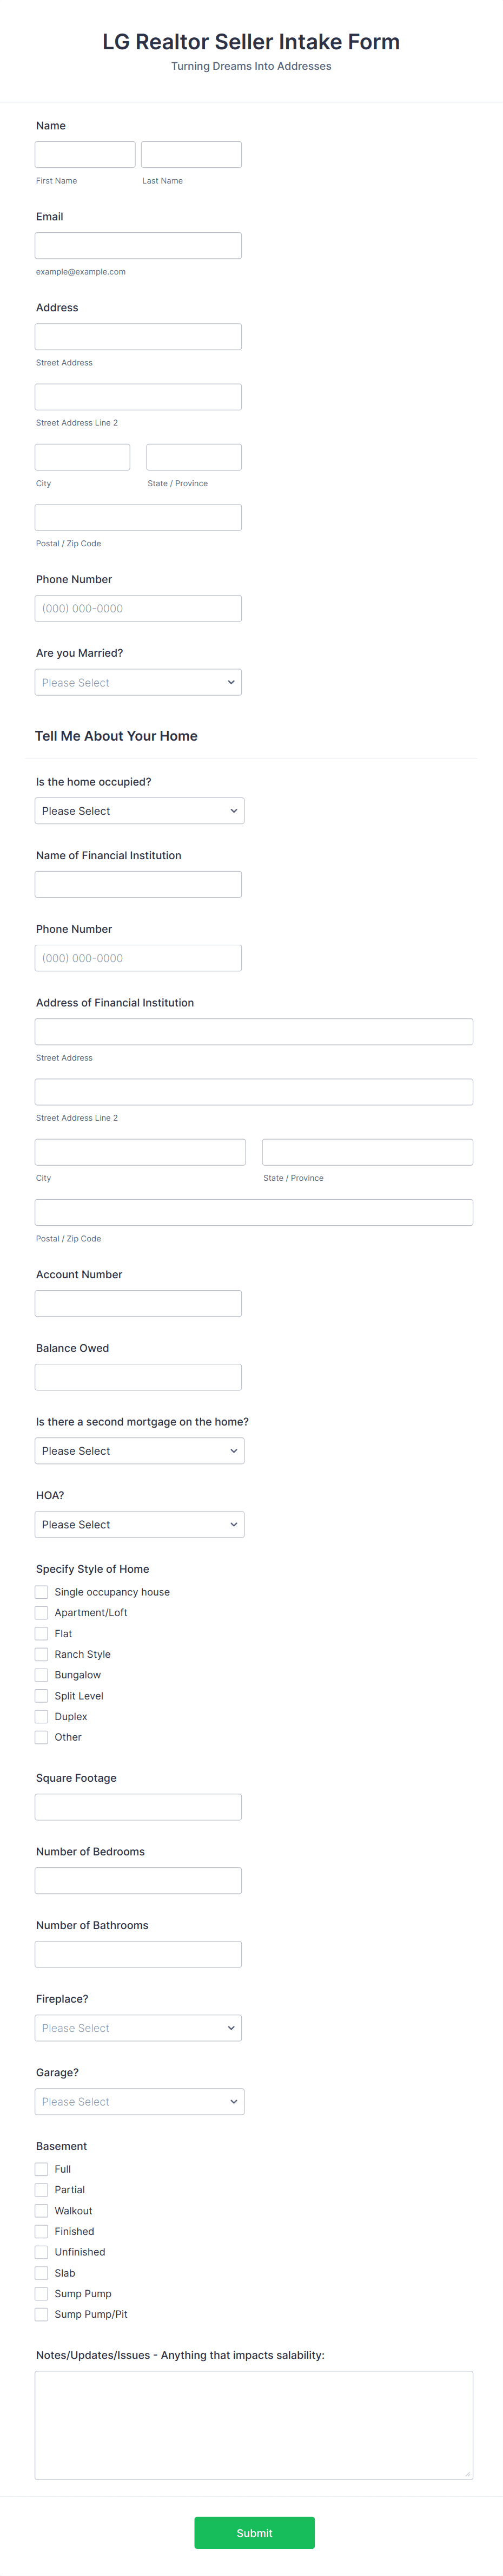Click the Balance Owed field
Image resolution: width=503 pixels, height=2576 pixels.
138,1376
